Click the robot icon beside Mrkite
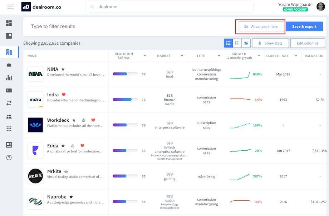 click(x=66, y=171)
